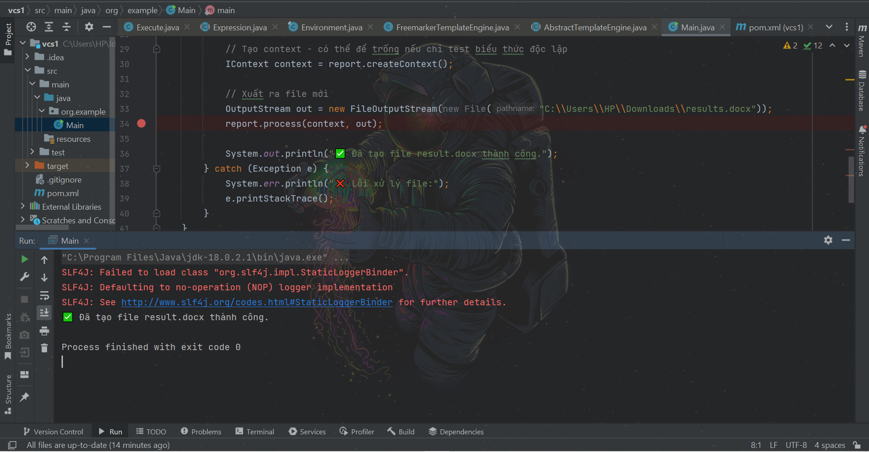
Task: Collapse the main folder in tree
Action: pos(33,84)
